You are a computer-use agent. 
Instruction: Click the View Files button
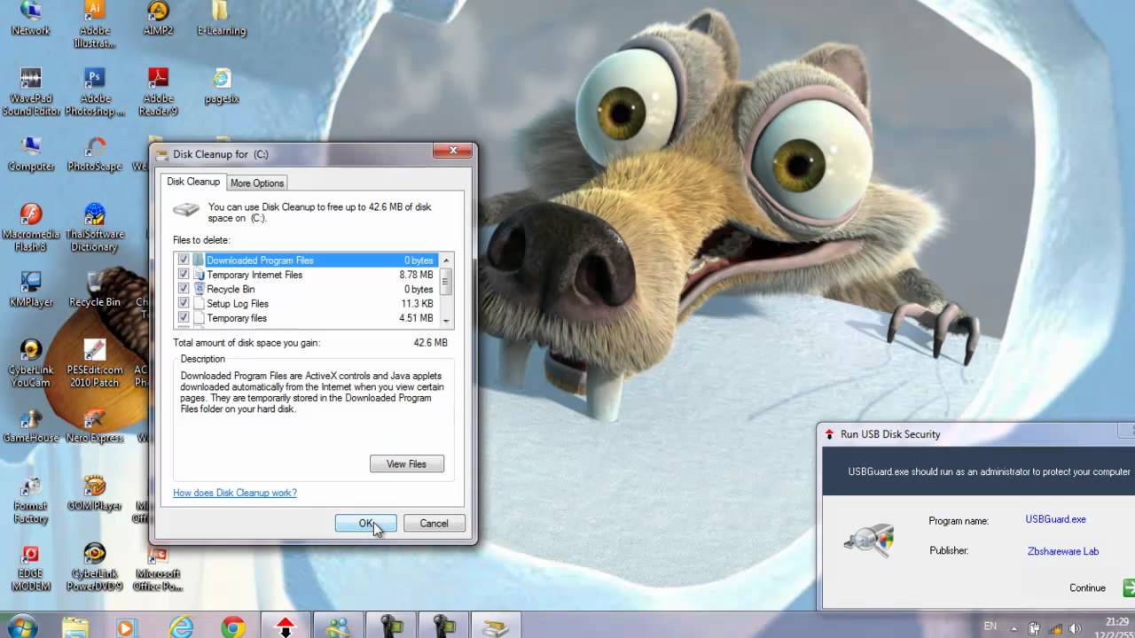click(406, 463)
